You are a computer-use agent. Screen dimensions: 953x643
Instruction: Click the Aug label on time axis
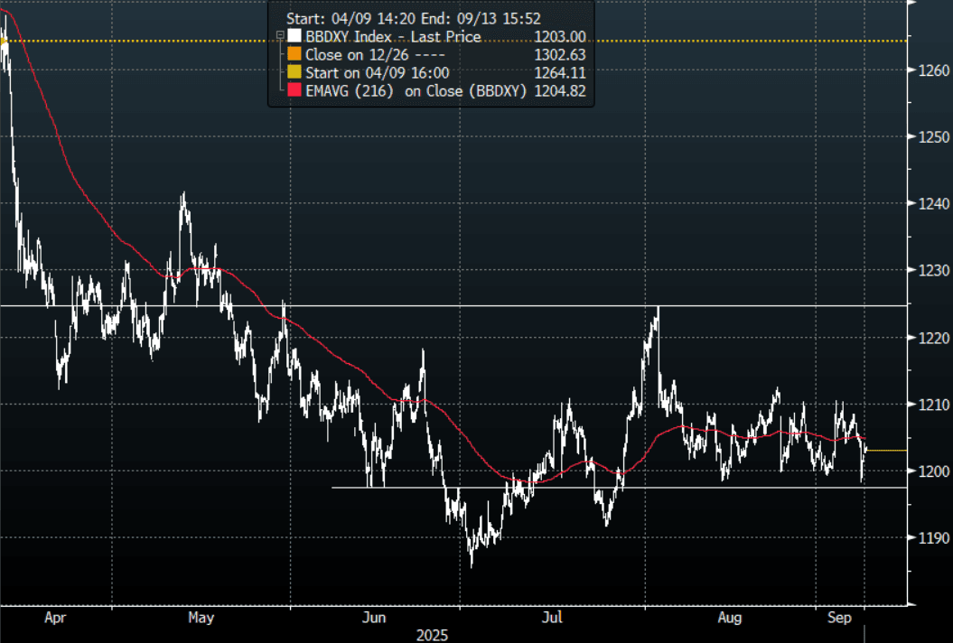pyautogui.click(x=729, y=618)
